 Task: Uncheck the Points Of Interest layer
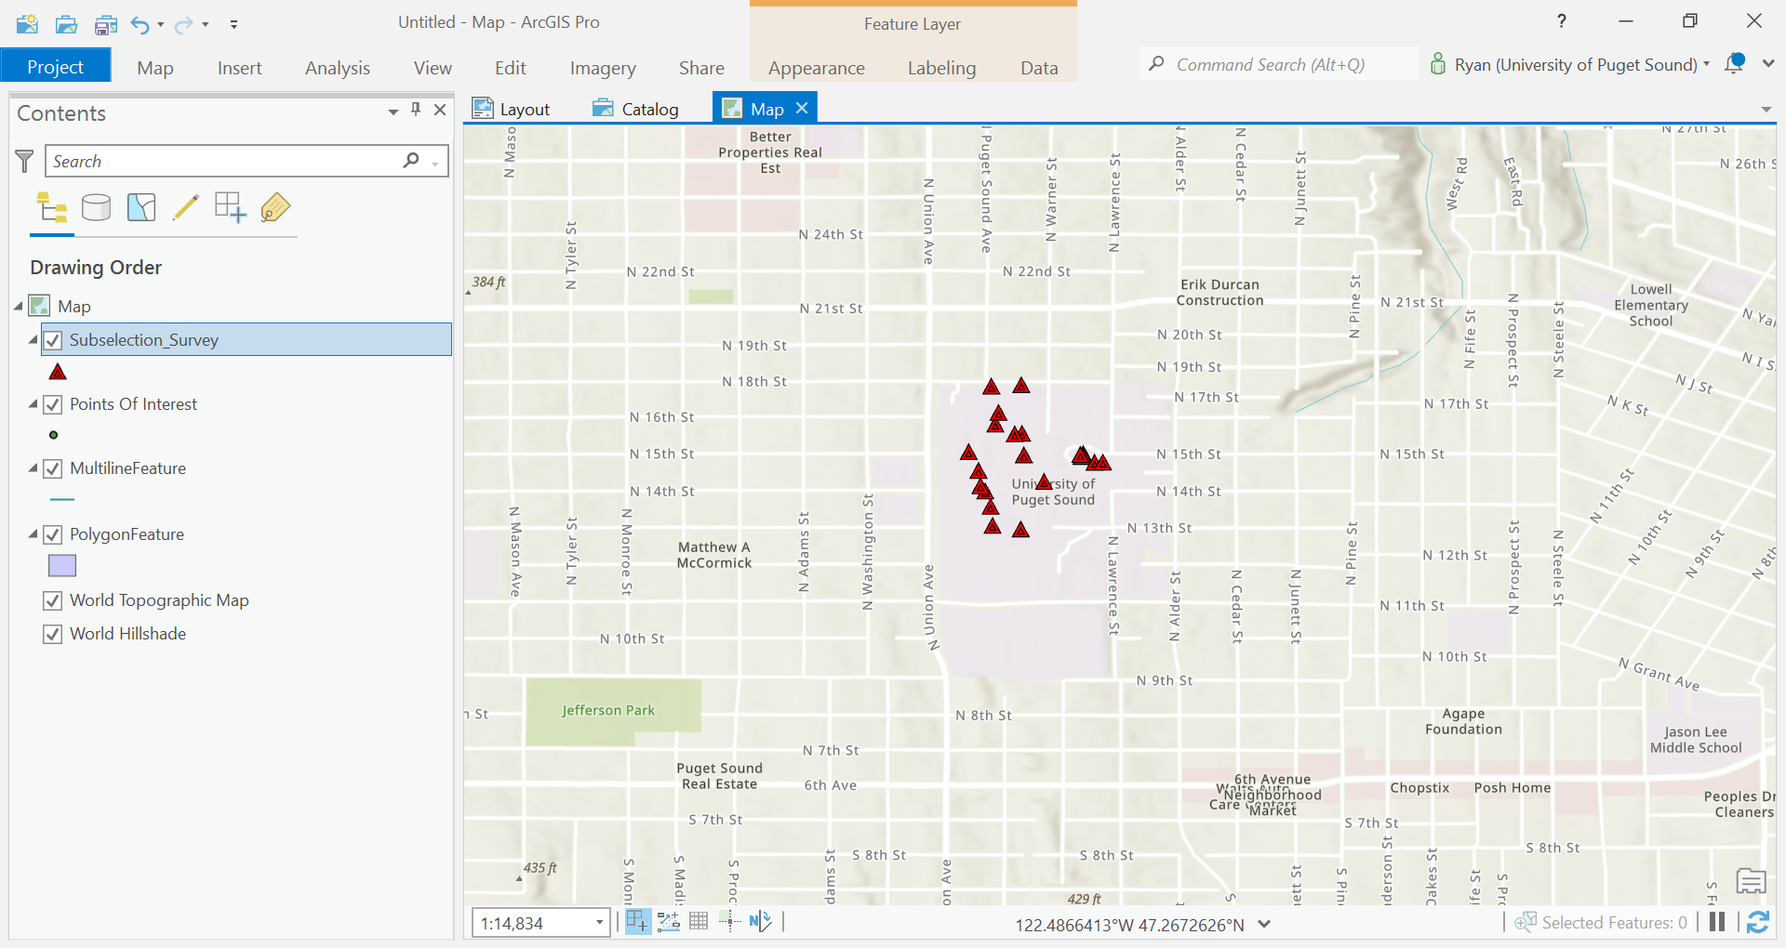[x=53, y=404]
